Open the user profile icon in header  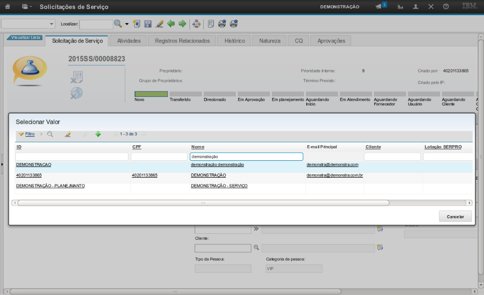click(x=415, y=7)
